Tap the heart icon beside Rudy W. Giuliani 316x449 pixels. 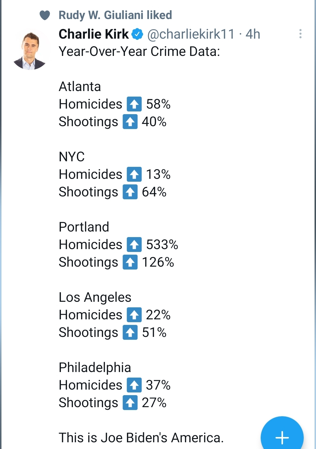[45, 15]
